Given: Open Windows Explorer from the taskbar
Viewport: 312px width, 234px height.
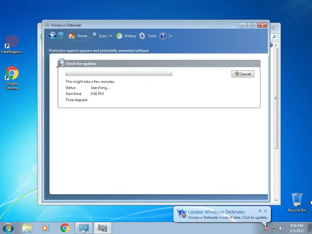Looking at the screenshot, I should click(27, 228).
